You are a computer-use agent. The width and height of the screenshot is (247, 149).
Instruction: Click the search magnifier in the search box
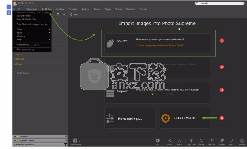[196, 3]
